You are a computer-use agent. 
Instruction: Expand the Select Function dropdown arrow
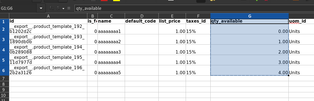coord(63,8)
